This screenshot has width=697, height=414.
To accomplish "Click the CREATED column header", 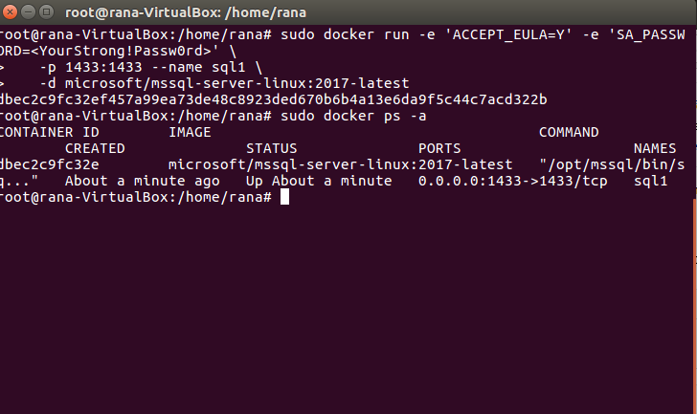I will pos(95,148).
